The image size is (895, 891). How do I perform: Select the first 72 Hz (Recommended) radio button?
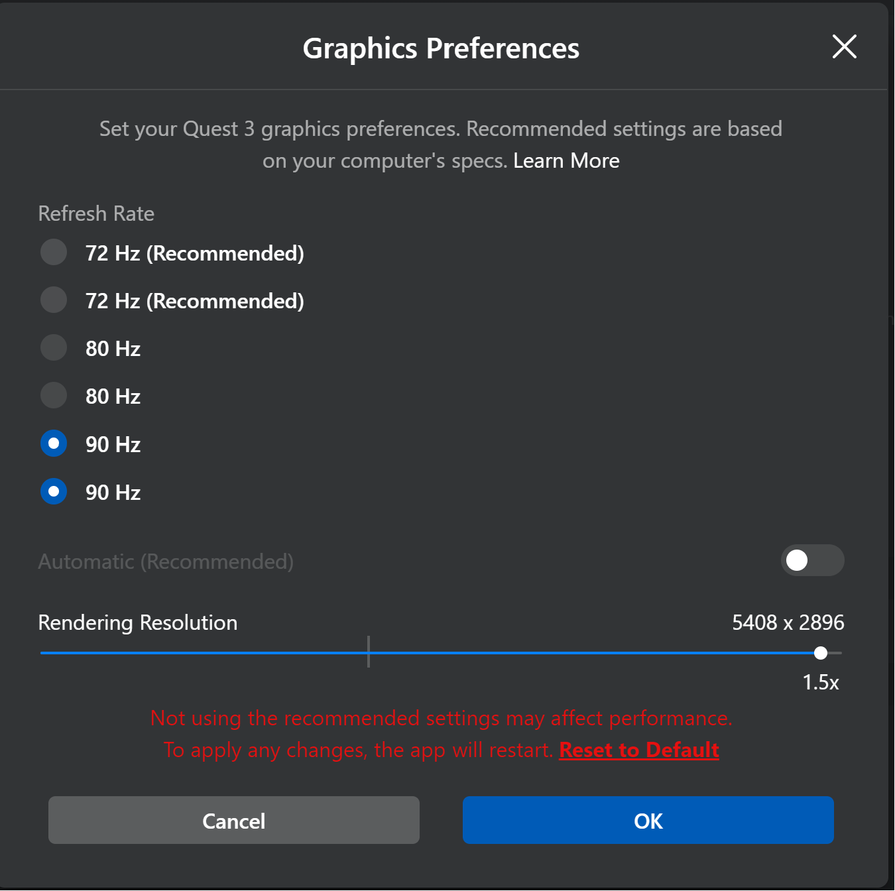pos(54,253)
